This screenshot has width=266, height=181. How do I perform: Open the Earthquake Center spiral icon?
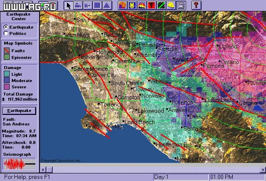tap(122, 5)
